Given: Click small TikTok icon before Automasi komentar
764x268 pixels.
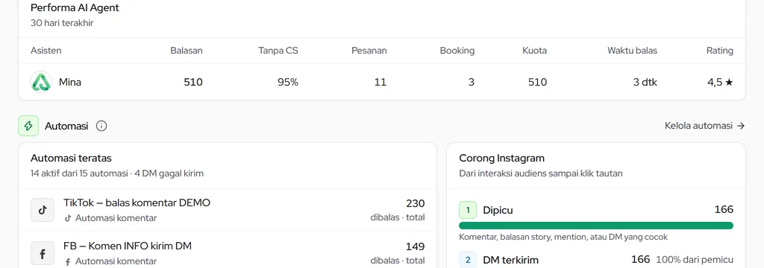Looking at the screenshot, I should click(x=68, y=218).
